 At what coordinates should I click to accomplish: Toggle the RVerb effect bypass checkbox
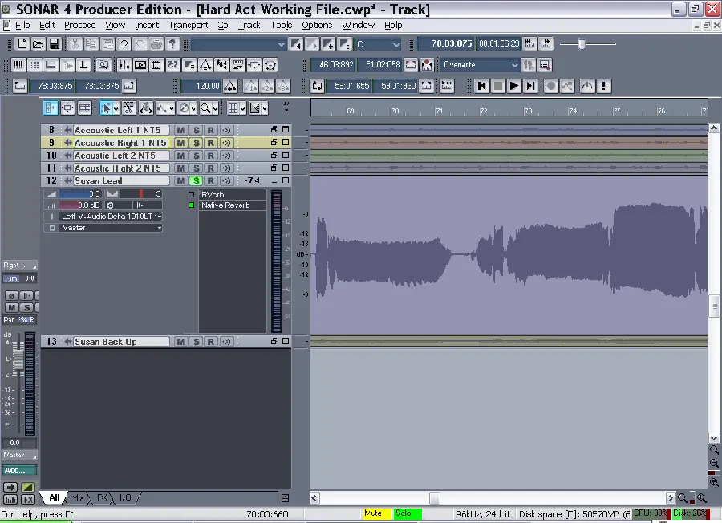coord(192,194)
